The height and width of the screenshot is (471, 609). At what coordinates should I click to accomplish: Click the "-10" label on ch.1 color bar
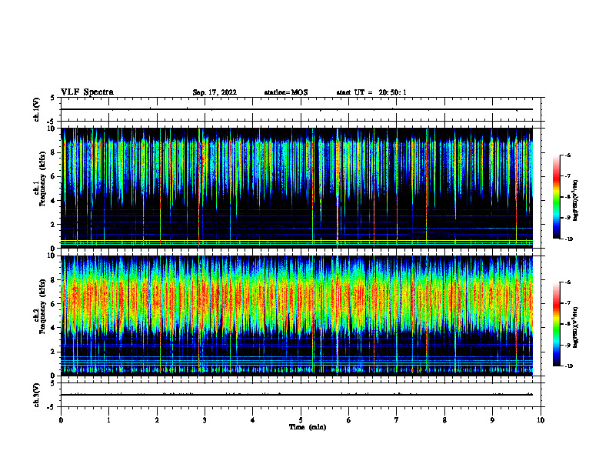point(568,239)
